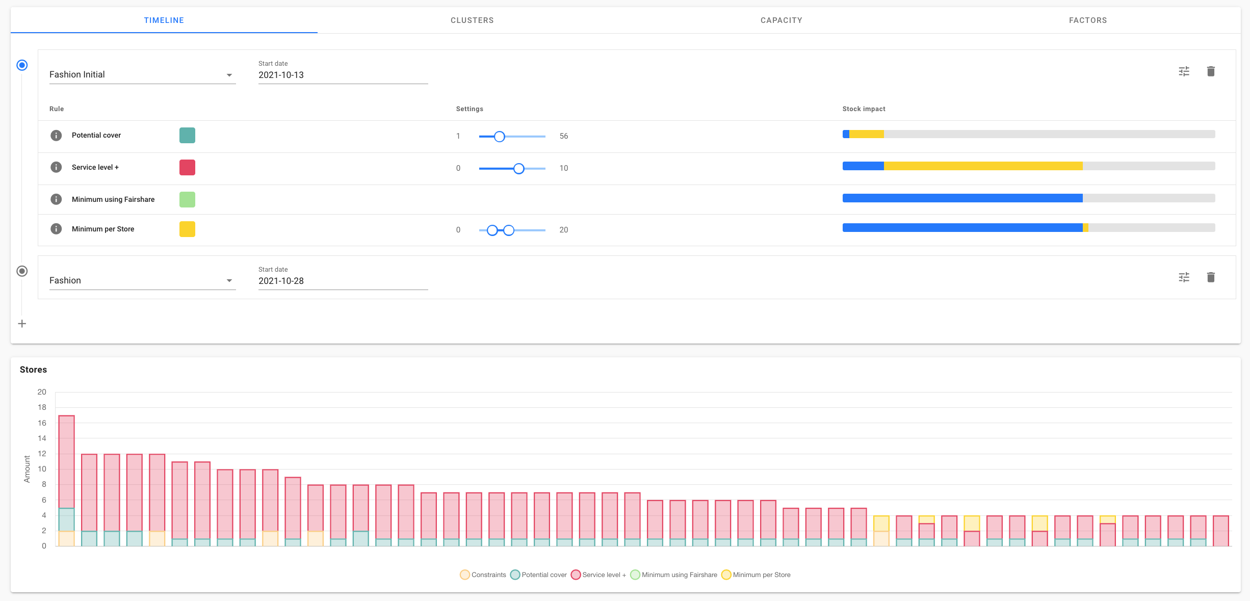Delete the Fashion timeline entry
This screenshot has width=1250, height=601.
1211,277
